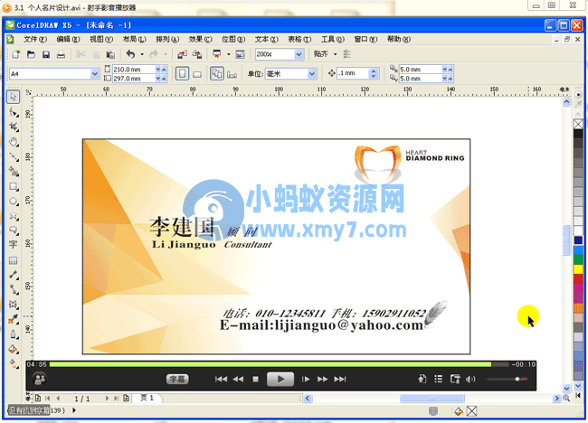The image size is (588, 423).
Task: Open the 编辑 (Edit) menu
Action: [x=68, y=39]
